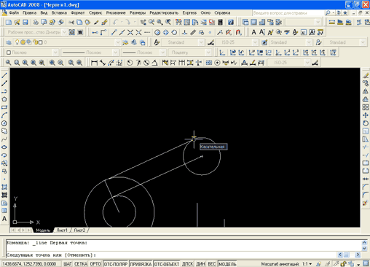Open the color control Послою dropdown

(55, 53)
